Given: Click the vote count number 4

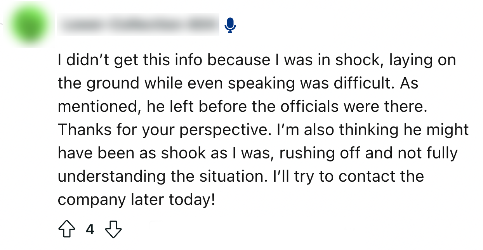Looking at the screenshot, I should (90, 229).
